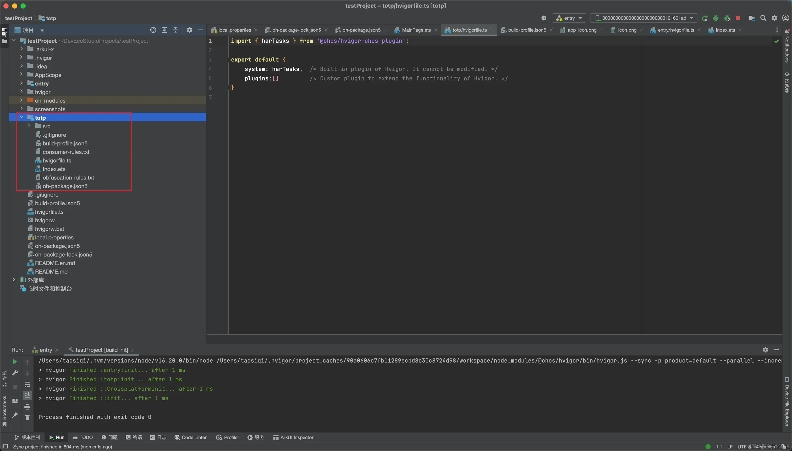Open the entry run configuration dropdown
The width and height of the screenshot is (792, 451).
[569, 18]
